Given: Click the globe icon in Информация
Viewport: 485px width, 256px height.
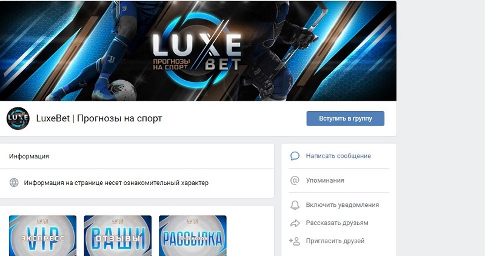Looking at the screenshot, I should pos(14,183).
